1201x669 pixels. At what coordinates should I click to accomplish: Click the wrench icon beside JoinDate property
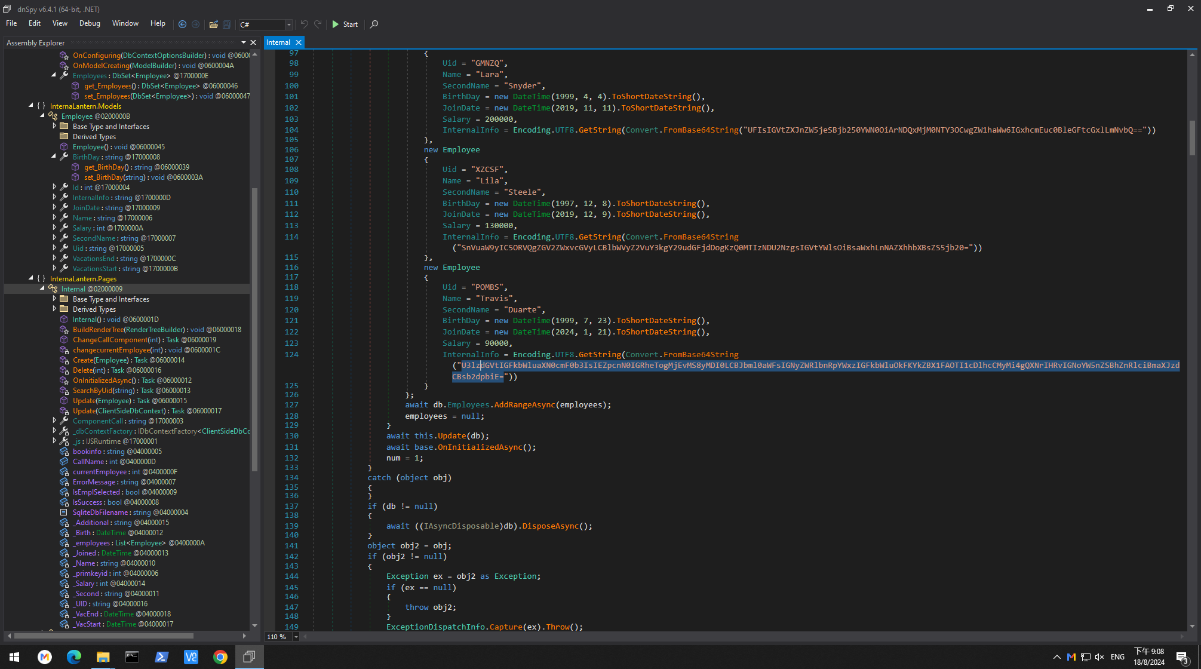pos(64,207)
